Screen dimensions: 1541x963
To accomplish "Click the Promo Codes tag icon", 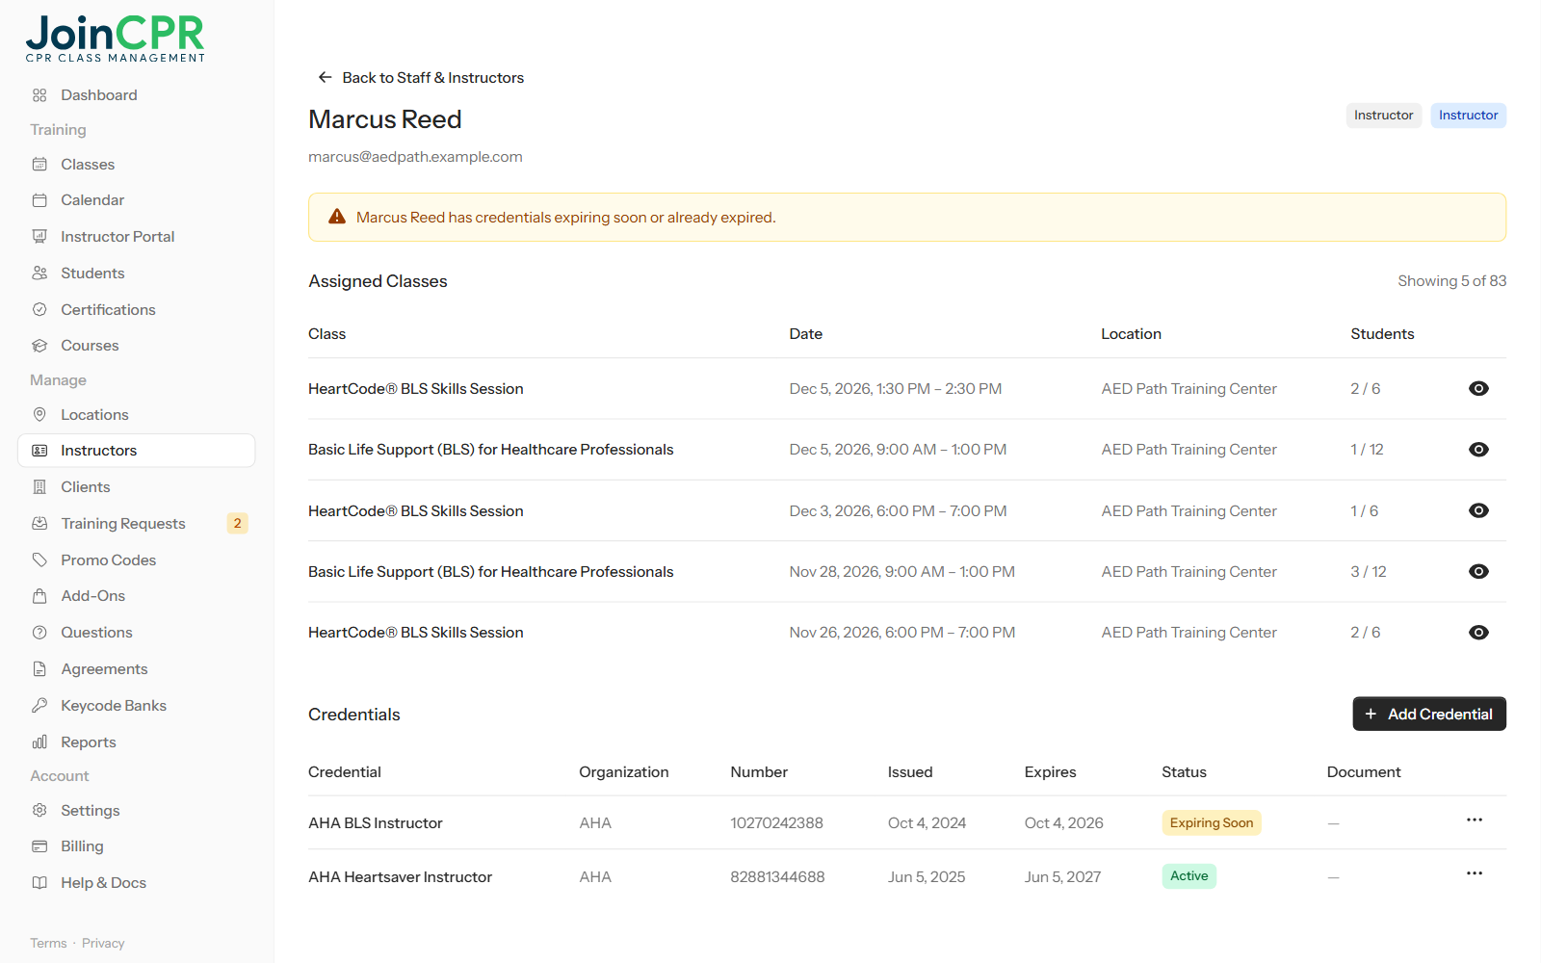I will click(x=39, y=560).
